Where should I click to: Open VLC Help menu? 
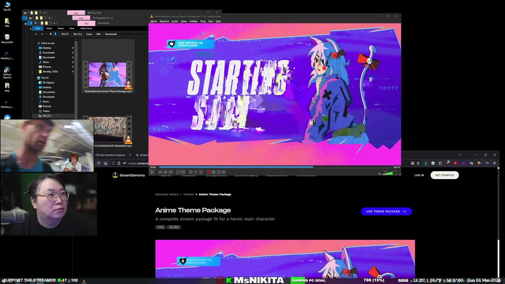click(x=218, y=21)
